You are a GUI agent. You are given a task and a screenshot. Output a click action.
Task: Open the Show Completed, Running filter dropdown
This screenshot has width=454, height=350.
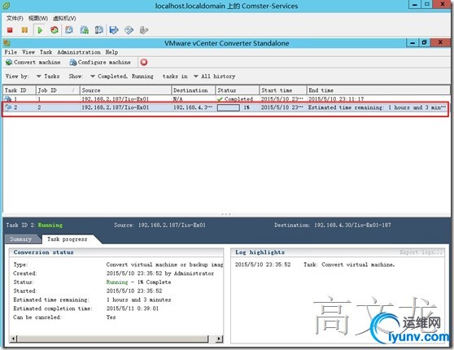pos(121,77)
